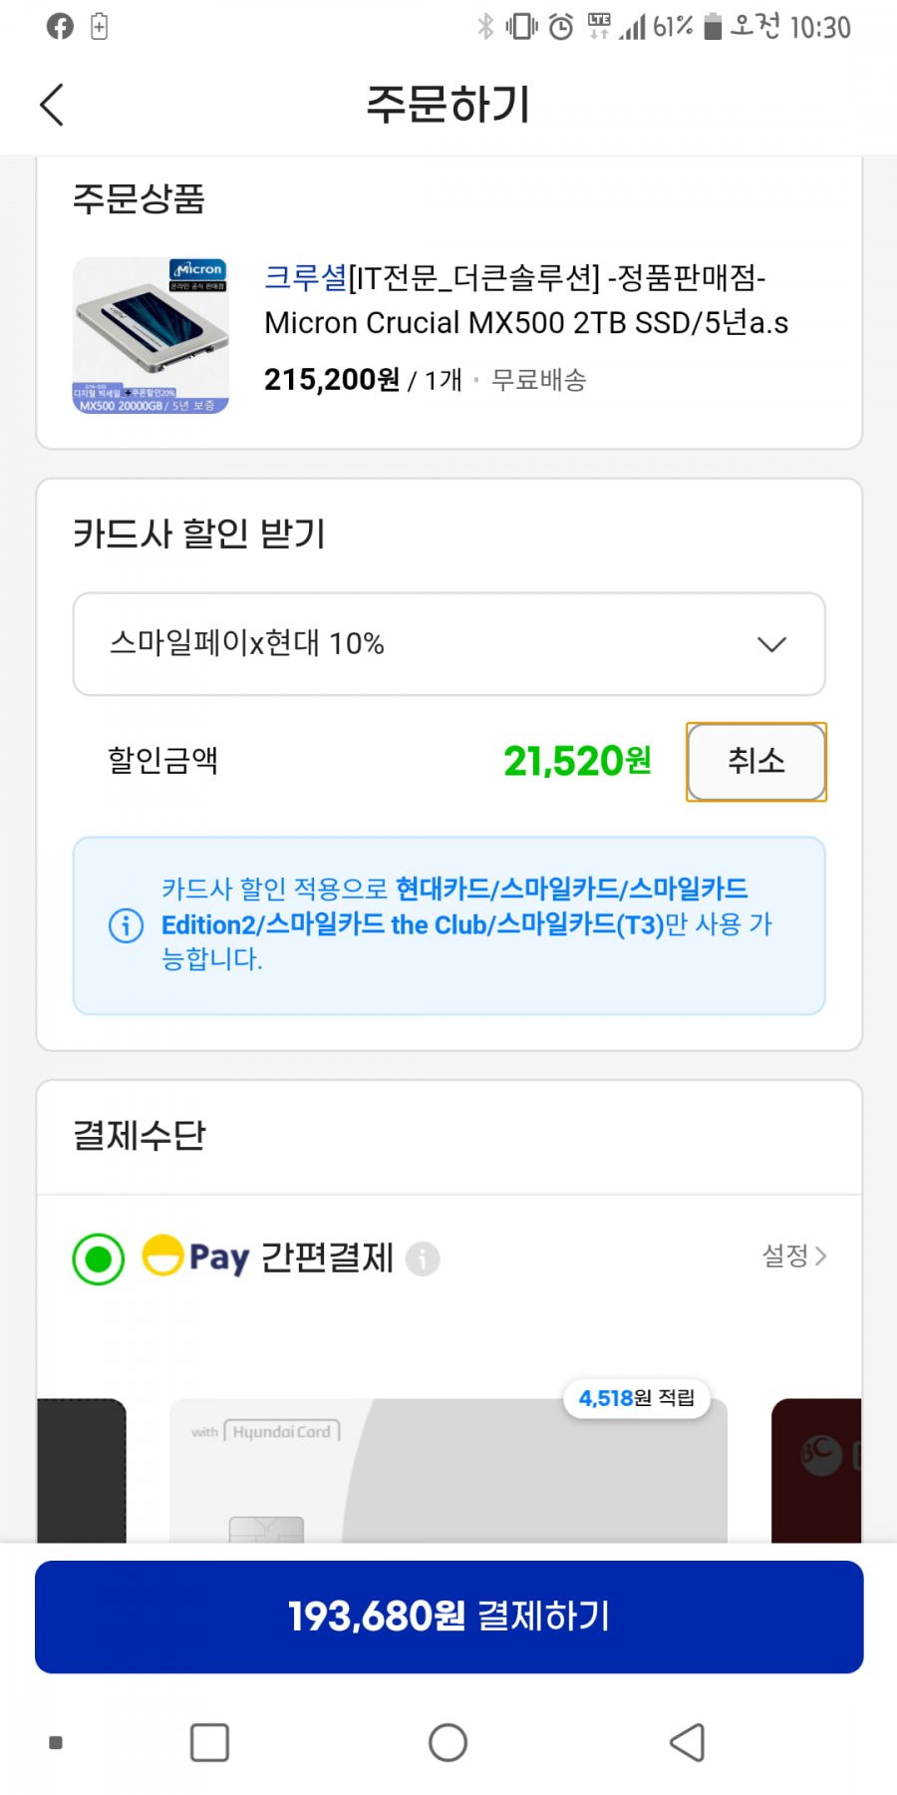Screen dimensions: 897x1795
Task: Tap the Smile Pay logo icon
Action: [x=195, y=1256]
